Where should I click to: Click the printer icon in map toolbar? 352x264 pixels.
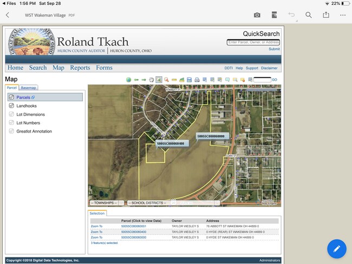(197, 80)
